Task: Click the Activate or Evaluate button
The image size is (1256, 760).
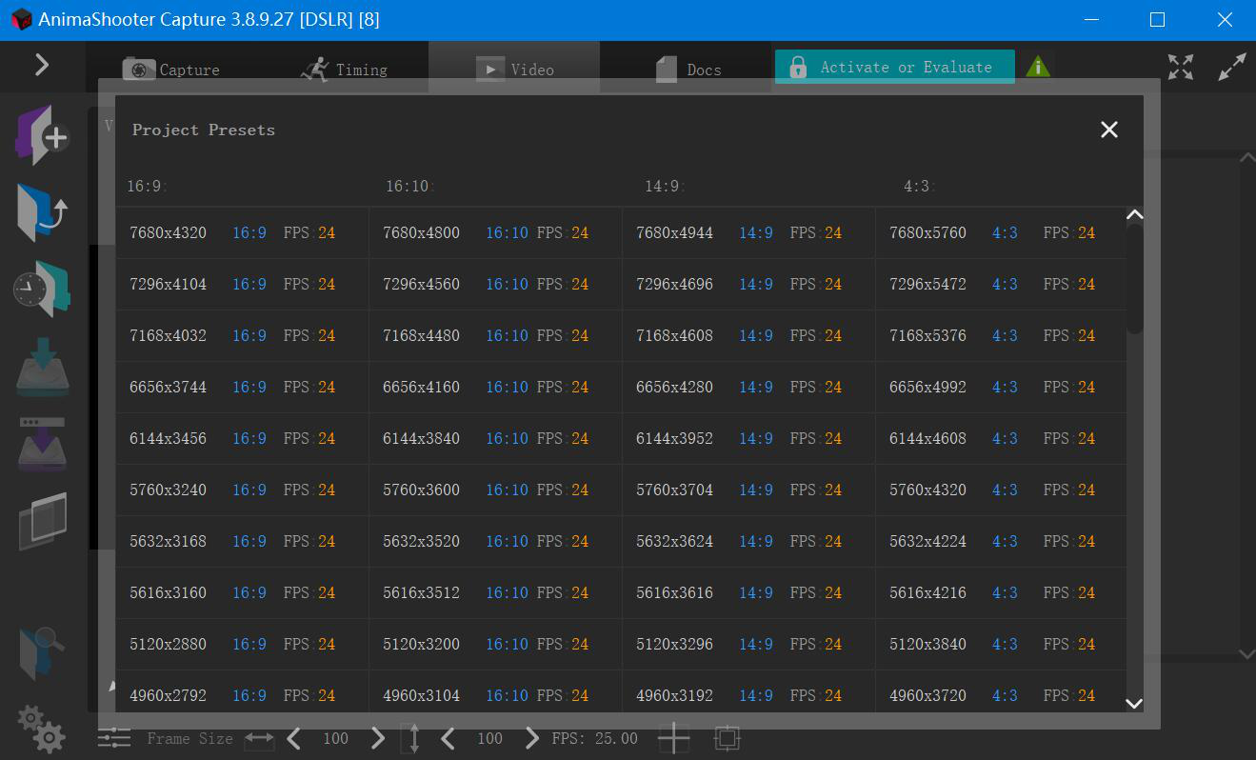Action: coord(894,67)
